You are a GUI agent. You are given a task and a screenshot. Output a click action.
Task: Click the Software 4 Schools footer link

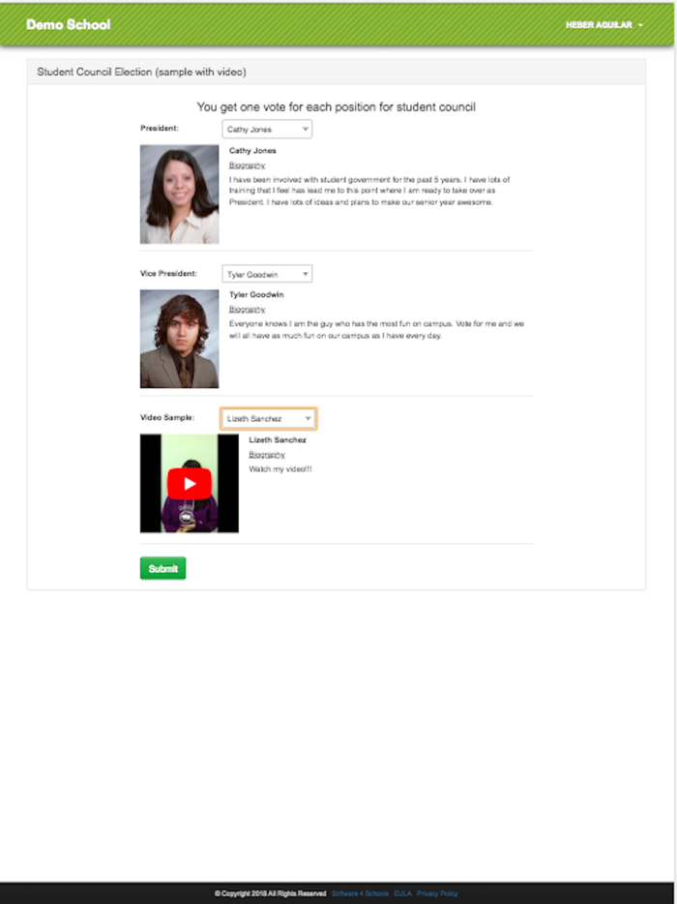(360, 893)
